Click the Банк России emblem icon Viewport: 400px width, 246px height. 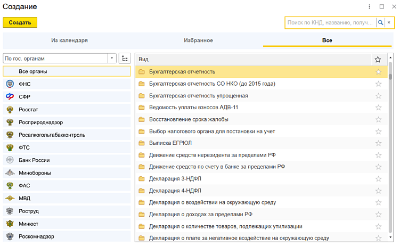(x=10, y=160)
